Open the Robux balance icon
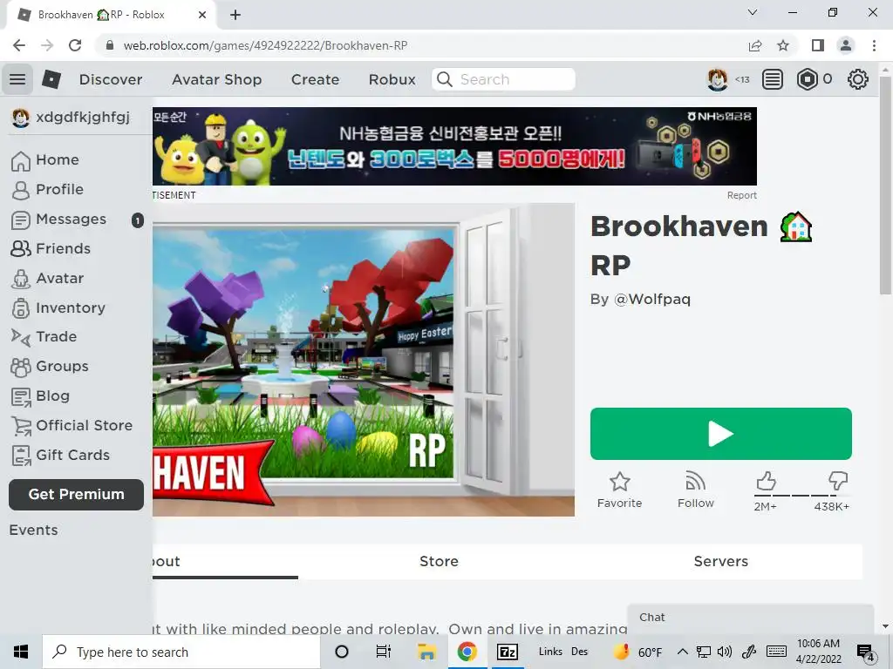 807,79
